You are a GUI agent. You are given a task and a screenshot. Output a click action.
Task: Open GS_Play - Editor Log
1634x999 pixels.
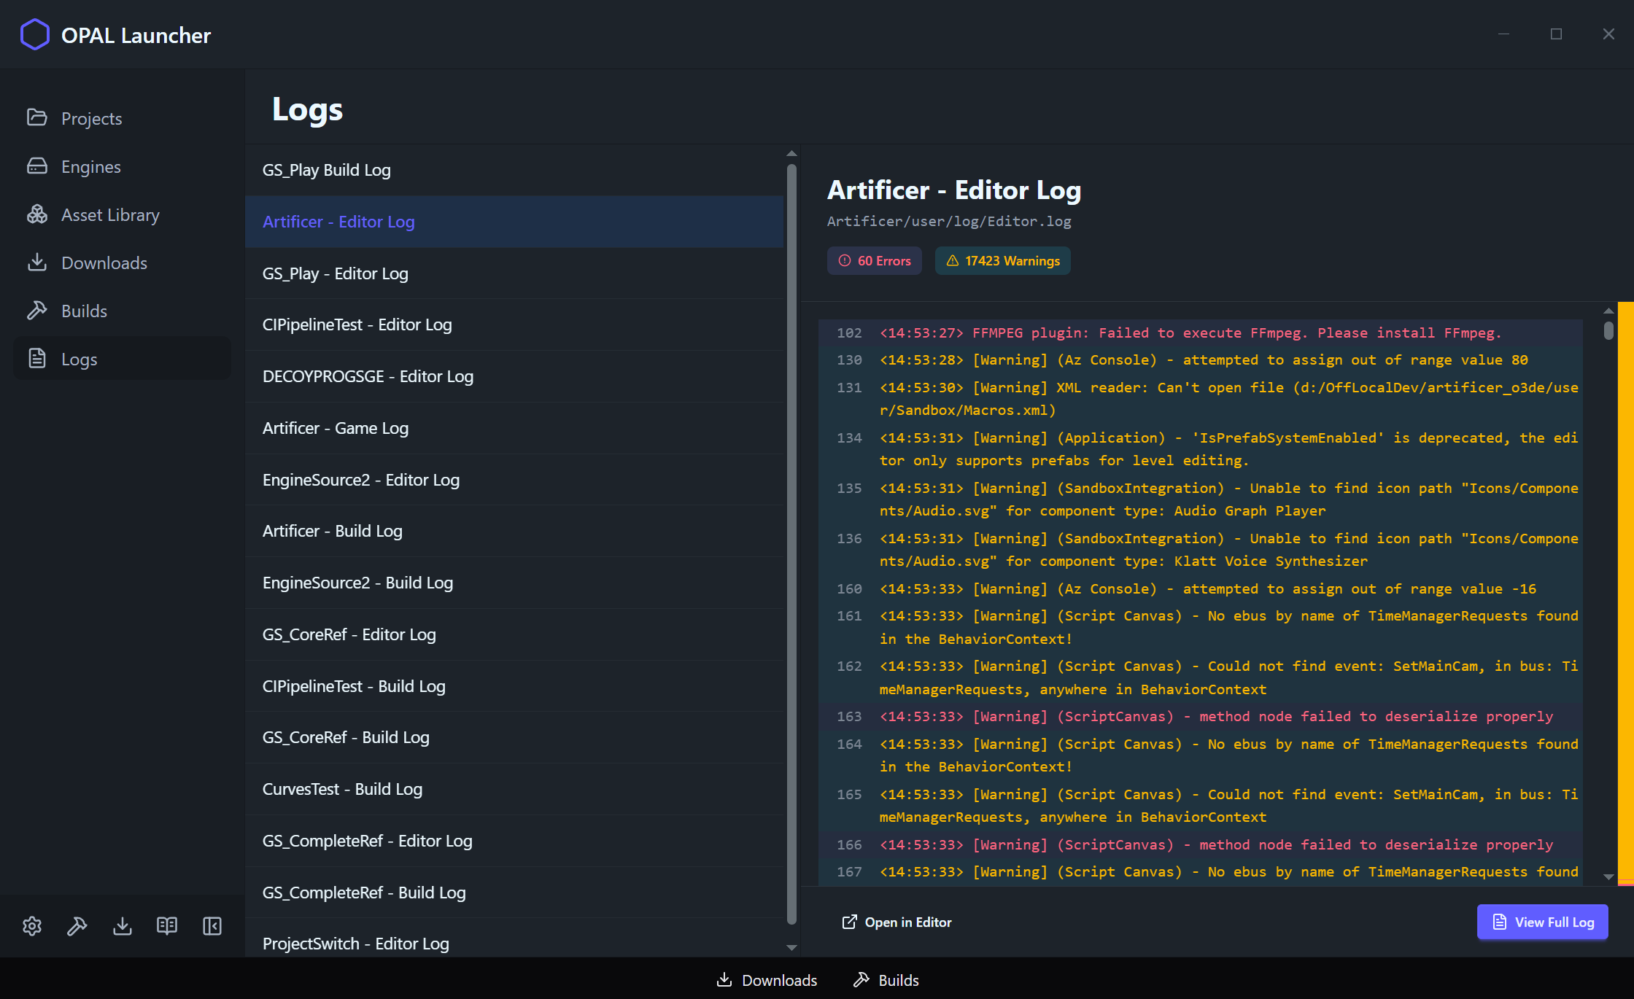click(514, 273)
